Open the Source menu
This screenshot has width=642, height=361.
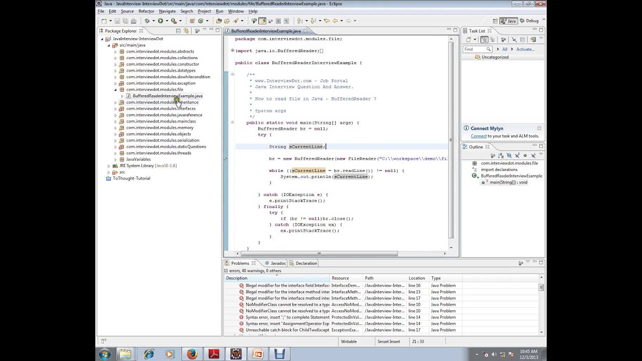(x=127, y=11)
